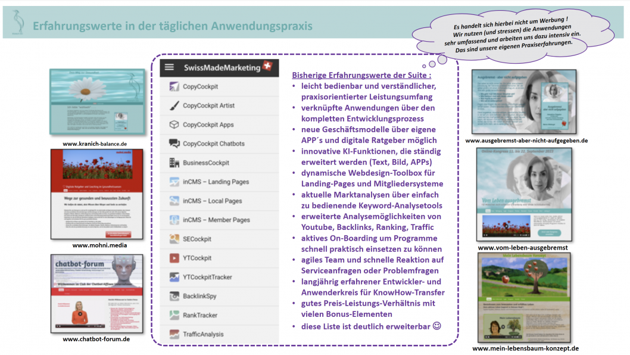This screenshot has height=355, width=630.
Task: Select CopyCockpit Apps in the menu
Action: click(219, 124)
